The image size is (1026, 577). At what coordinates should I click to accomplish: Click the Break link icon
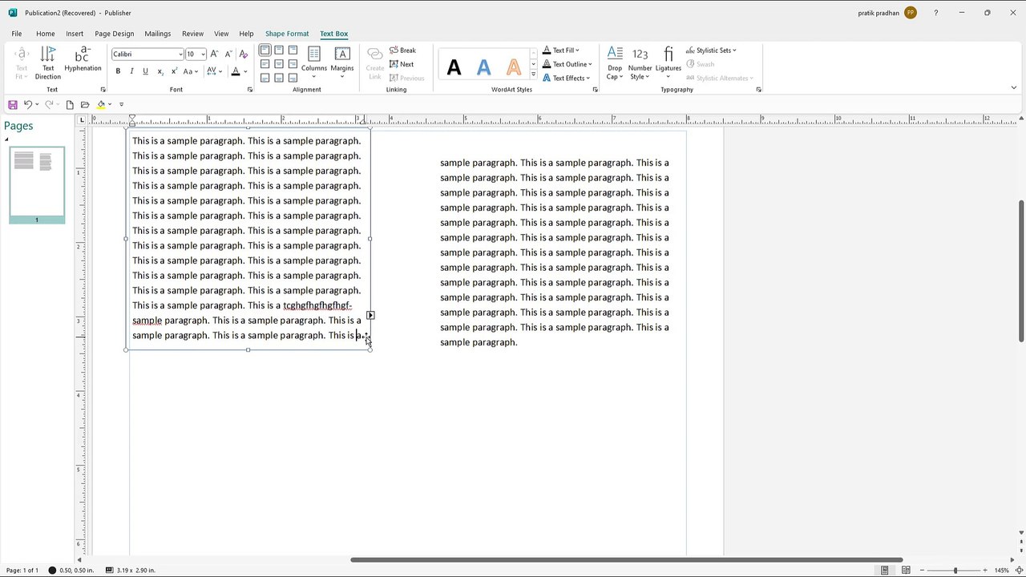[402, 50]
